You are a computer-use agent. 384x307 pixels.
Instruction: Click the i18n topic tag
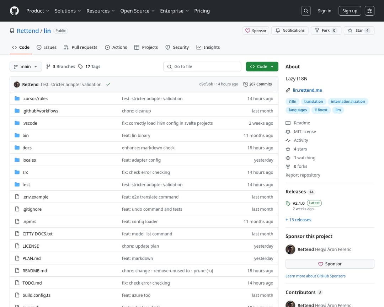(292, 102)
